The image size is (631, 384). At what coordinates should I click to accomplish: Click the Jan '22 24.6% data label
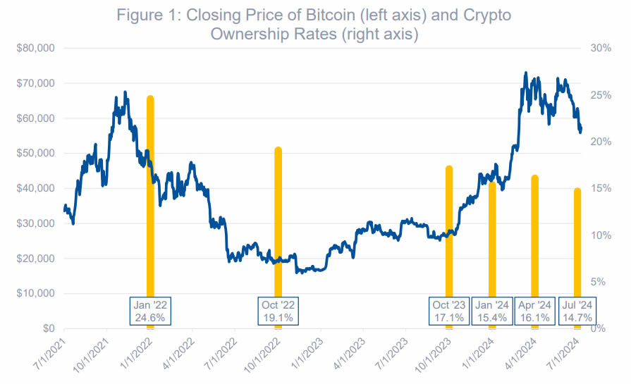(x=150, y=311)
